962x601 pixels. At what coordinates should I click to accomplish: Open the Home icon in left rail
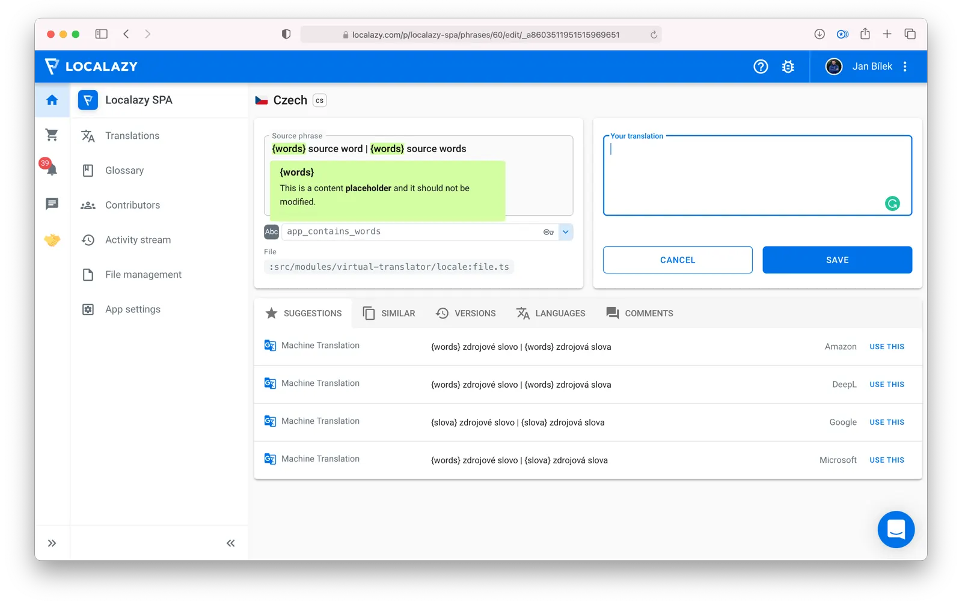point(52,100)
